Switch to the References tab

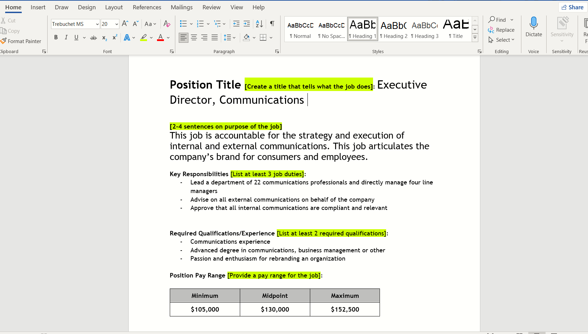tap(147, 7)
